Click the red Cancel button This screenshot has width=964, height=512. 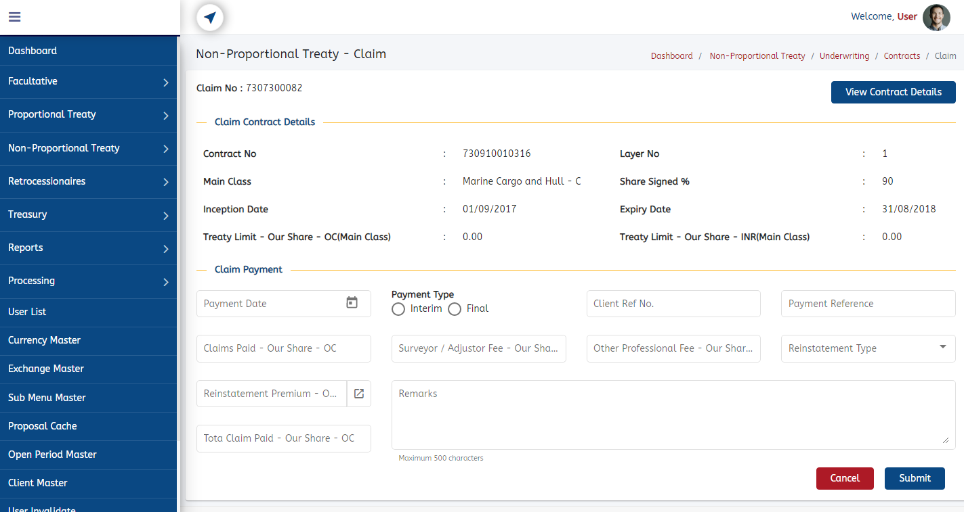click(845, 478)
